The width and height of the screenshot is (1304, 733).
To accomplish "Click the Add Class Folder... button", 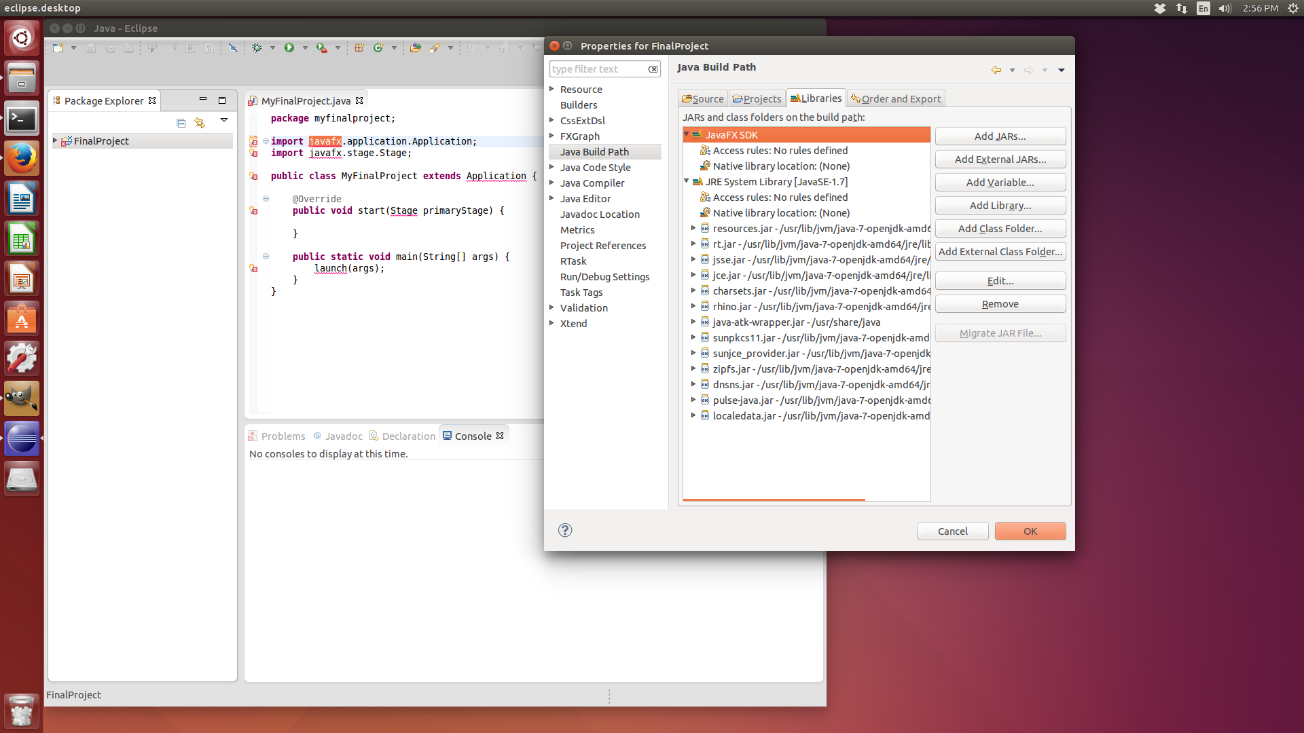I will click(1000, 228).
